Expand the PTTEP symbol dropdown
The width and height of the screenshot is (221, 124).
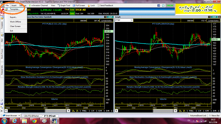point(132,20)
